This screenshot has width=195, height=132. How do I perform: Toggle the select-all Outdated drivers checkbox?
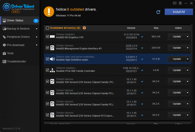pyautogui.click(x=47, y=28)
